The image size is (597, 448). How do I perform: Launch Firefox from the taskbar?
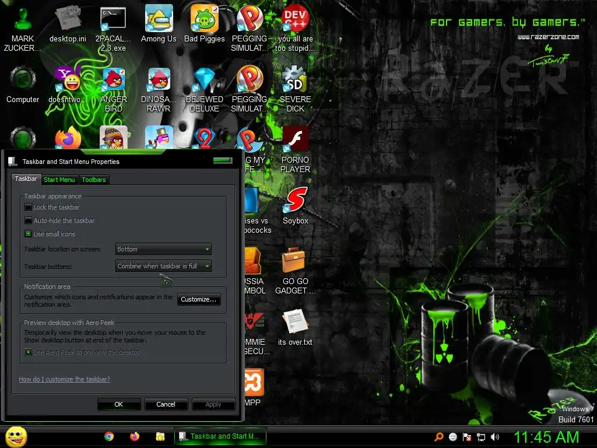pos(135,436)
